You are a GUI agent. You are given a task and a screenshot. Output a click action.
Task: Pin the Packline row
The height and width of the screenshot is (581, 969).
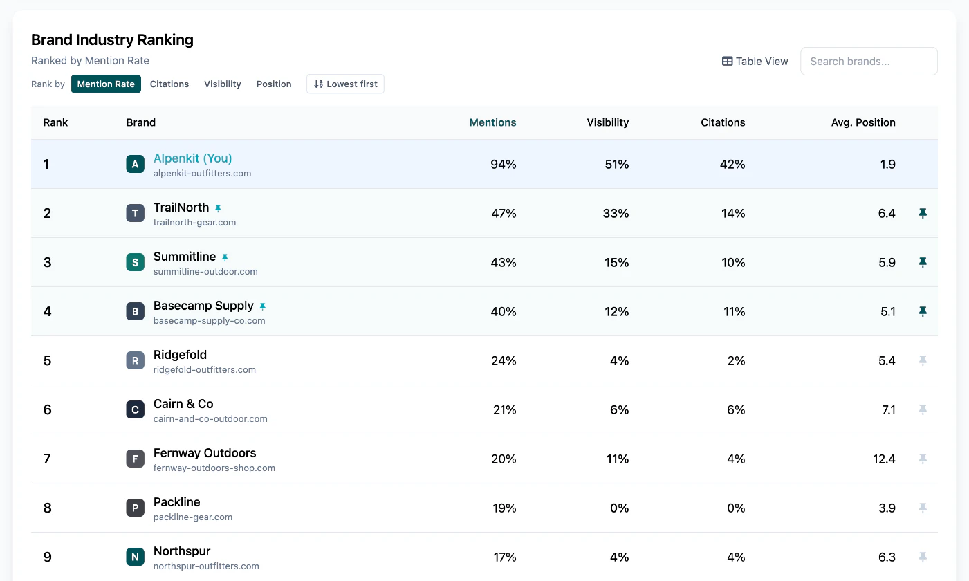(922, 508)
